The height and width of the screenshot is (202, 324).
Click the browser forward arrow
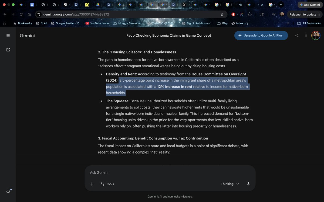click(x=13, y=14)
